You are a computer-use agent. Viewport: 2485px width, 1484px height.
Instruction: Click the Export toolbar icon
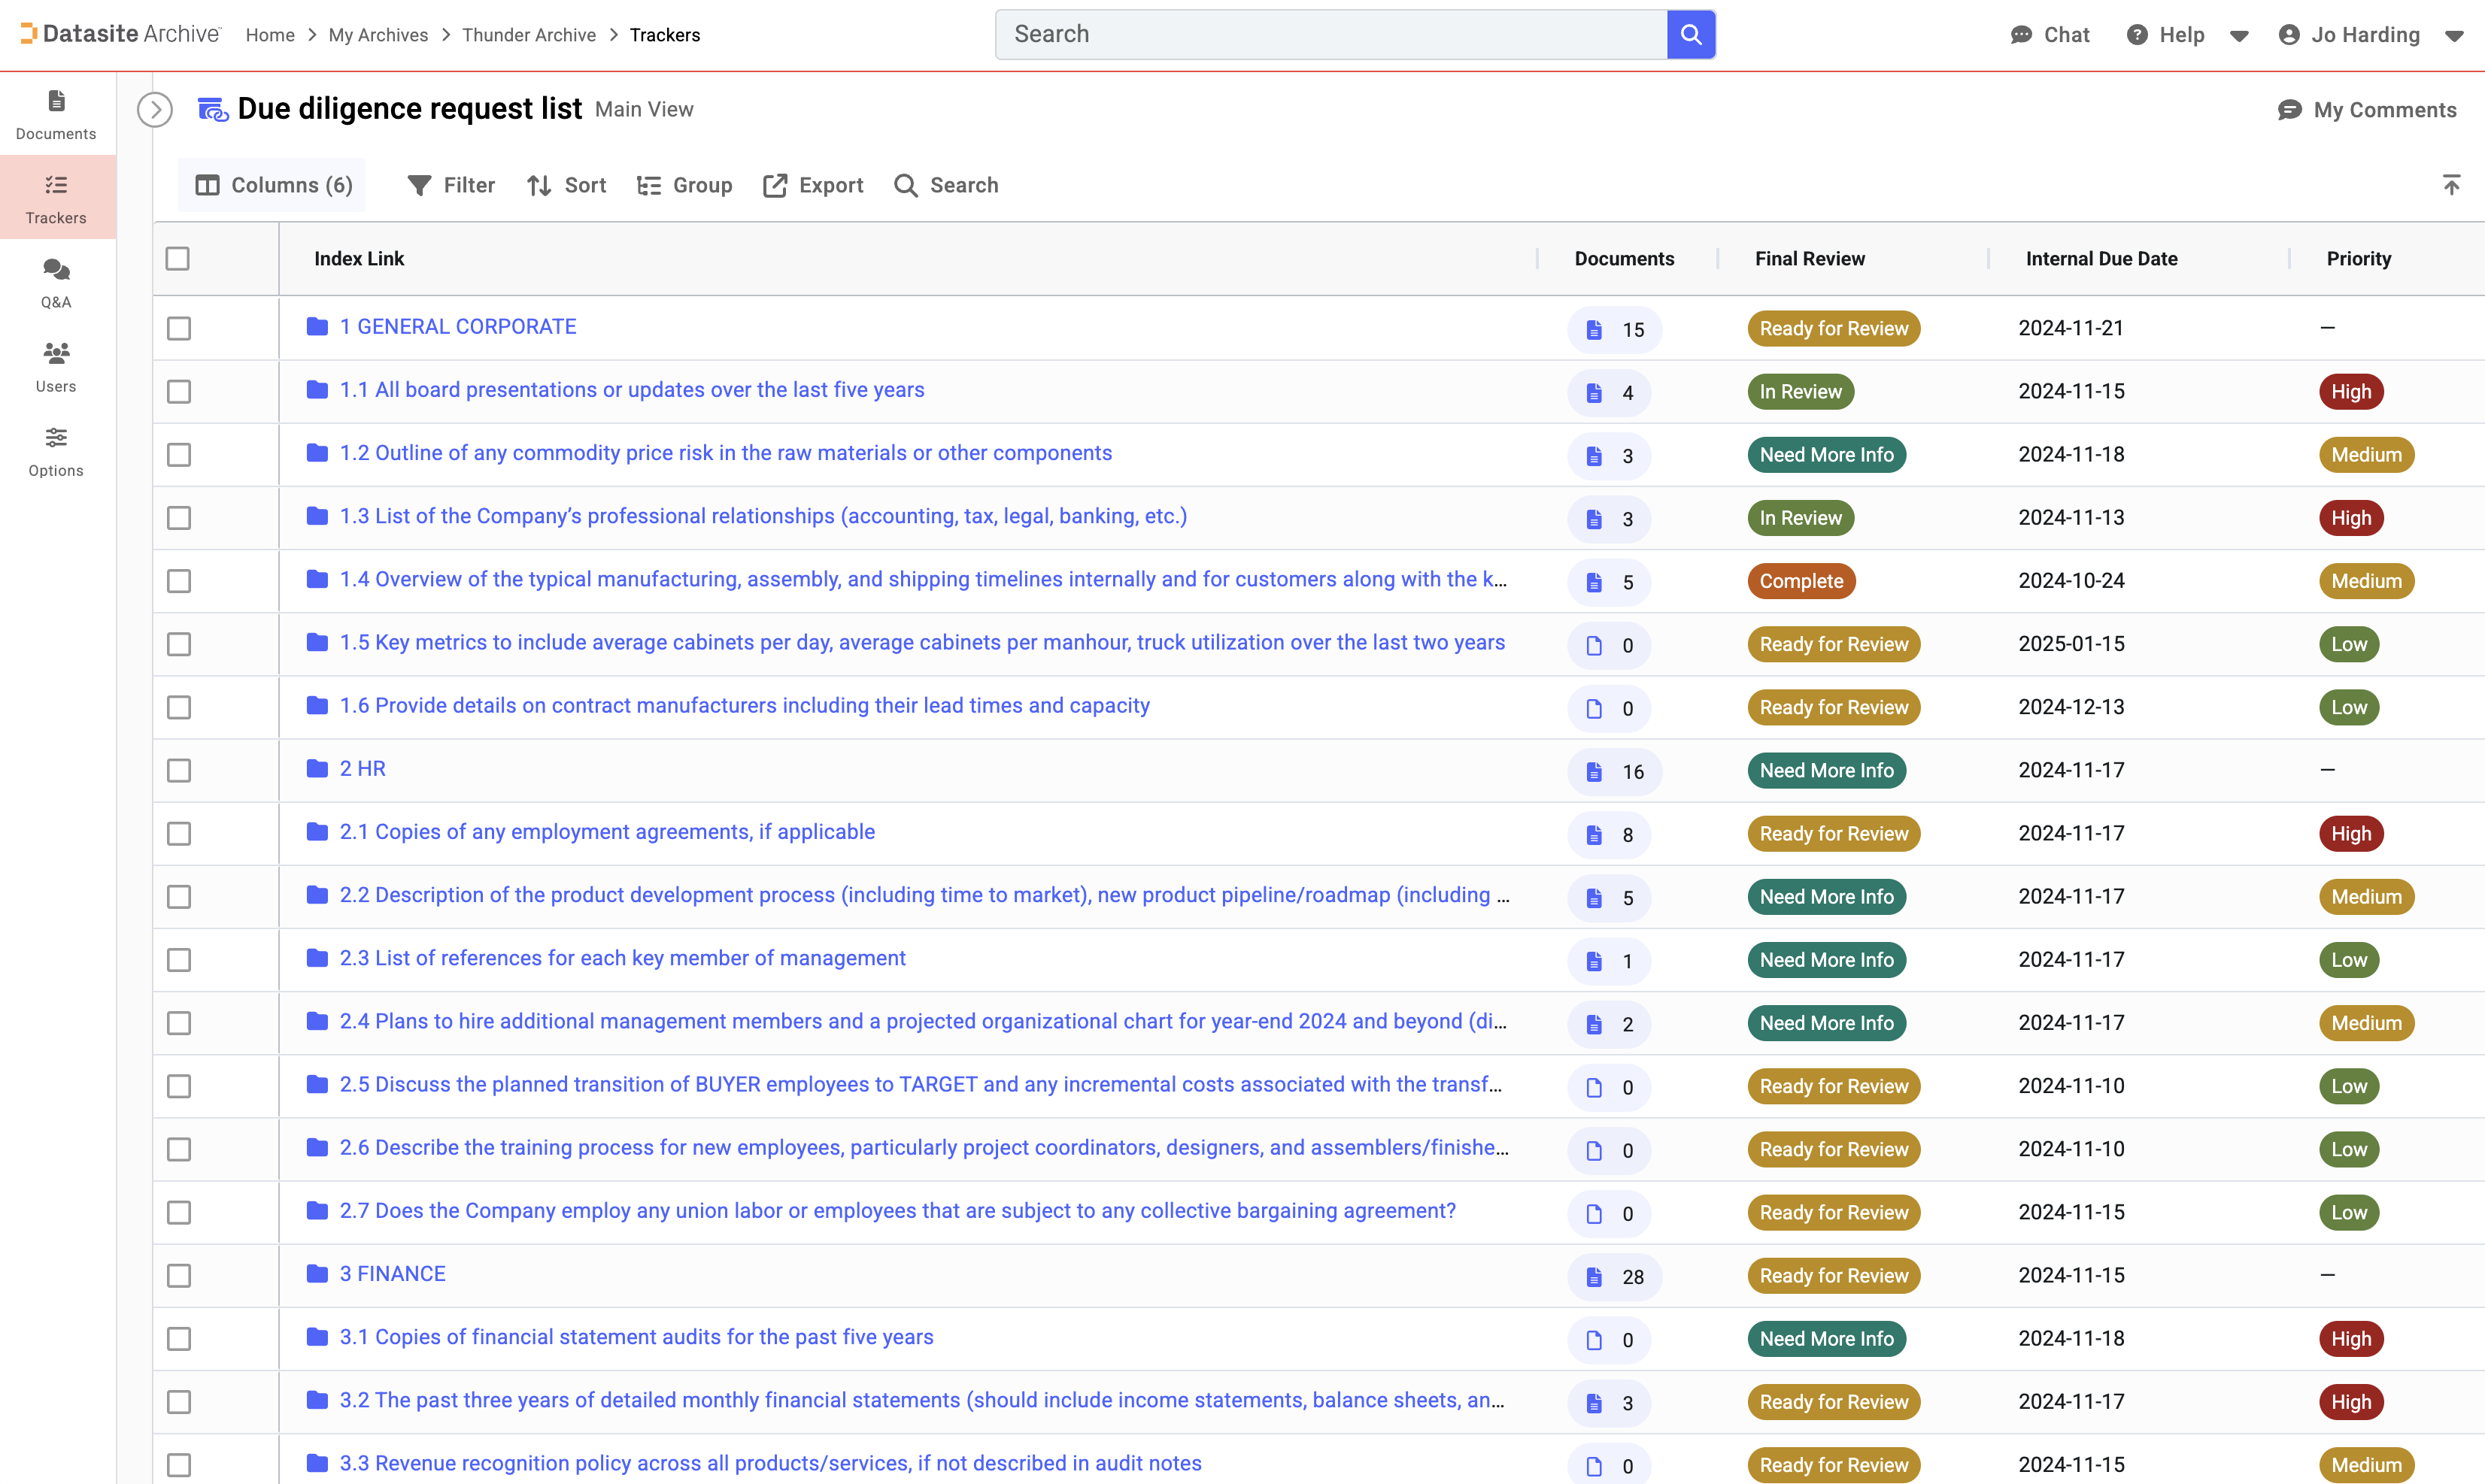point(775,185)
